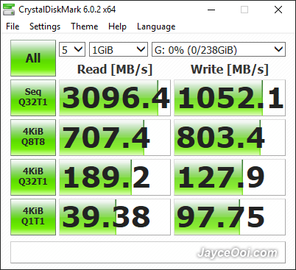Run all benchmarks with the All button
This screenshot has width=296, height=270.
click(x=33, y=58)
